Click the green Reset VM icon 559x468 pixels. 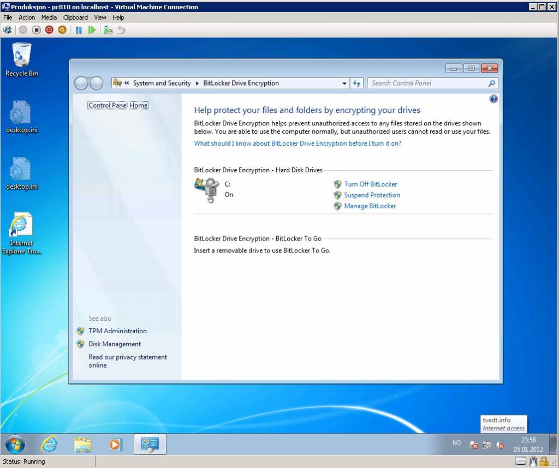click(x=92, y=30)
